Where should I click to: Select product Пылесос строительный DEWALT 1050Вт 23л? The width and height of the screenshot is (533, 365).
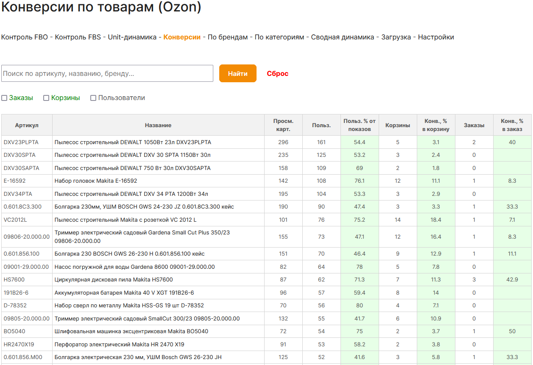coord(133,142)
